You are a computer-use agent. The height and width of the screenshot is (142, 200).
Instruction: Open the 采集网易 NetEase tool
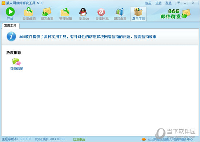(x=102, y=14)
